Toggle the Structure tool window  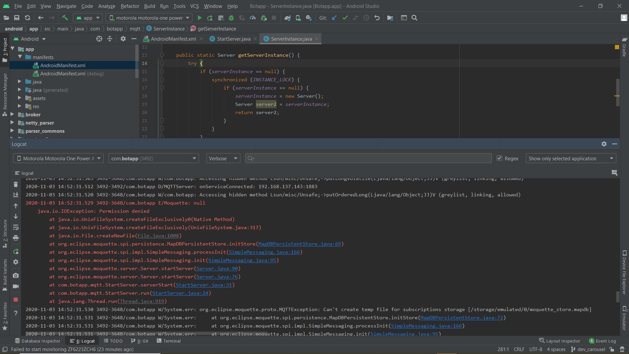[x=5, y=233]
